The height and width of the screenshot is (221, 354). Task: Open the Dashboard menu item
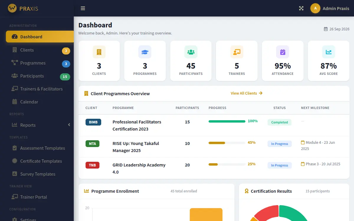point(40,37)
